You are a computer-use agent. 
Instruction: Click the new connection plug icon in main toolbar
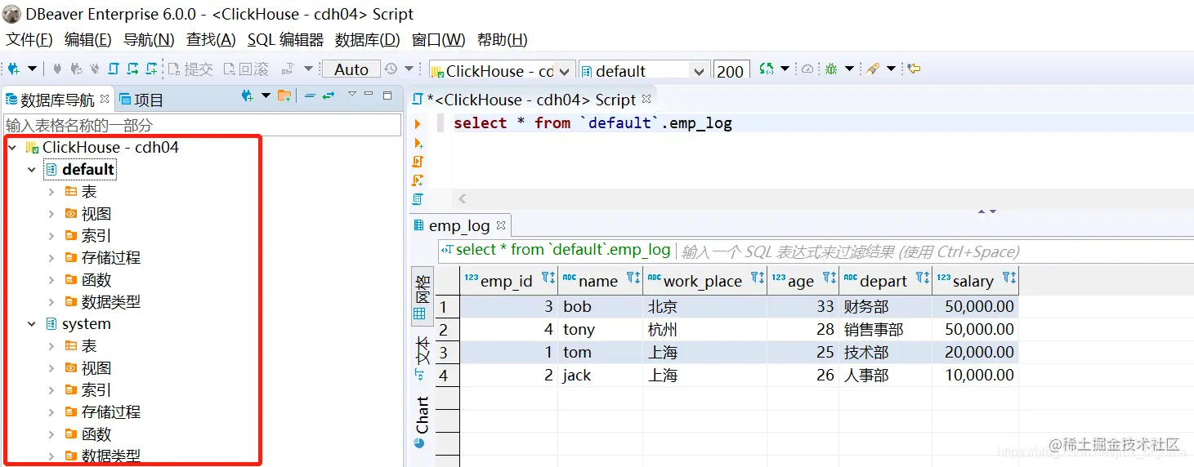[14, 69]
